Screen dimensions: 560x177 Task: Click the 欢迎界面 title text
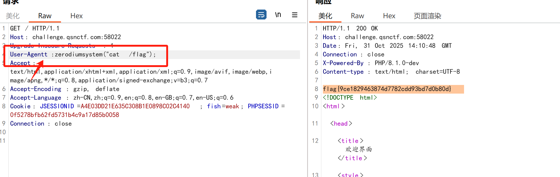(358, 150)
